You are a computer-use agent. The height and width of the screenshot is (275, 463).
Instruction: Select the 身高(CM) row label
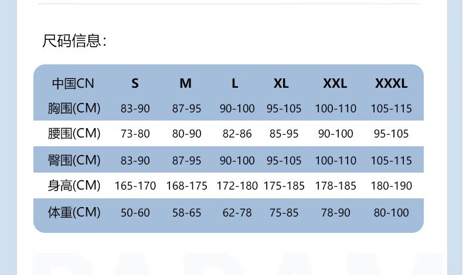(x=74, y=186)
